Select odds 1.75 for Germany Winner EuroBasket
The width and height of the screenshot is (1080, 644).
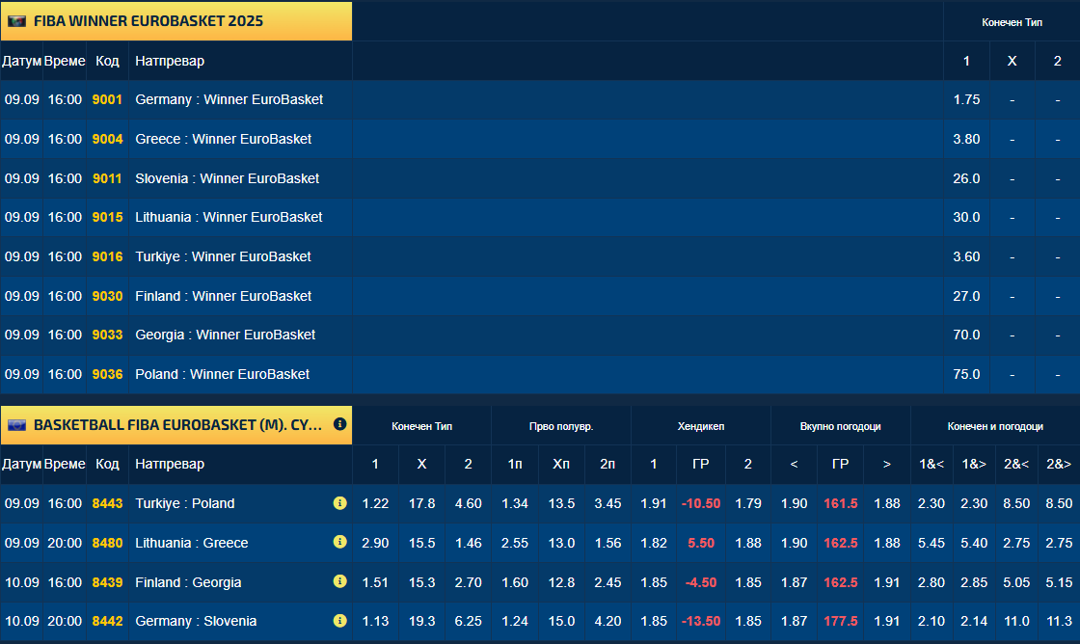966,100
